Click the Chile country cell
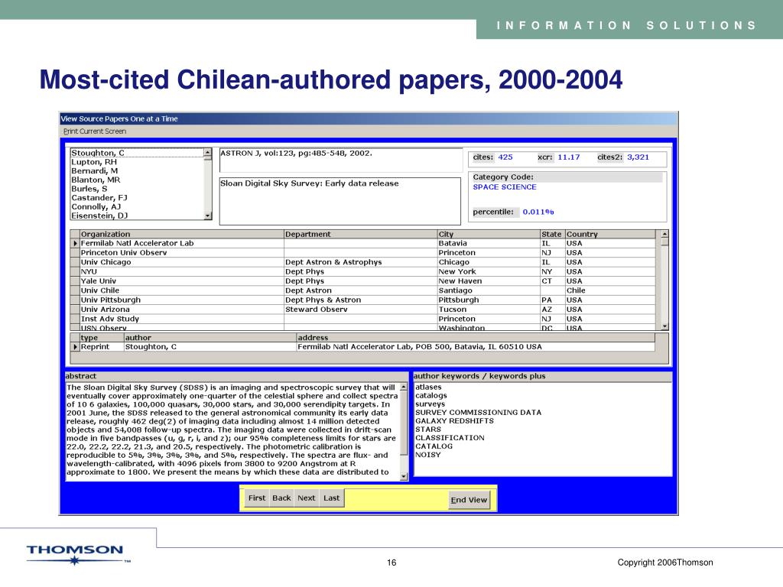 click(x=610, y=290)
